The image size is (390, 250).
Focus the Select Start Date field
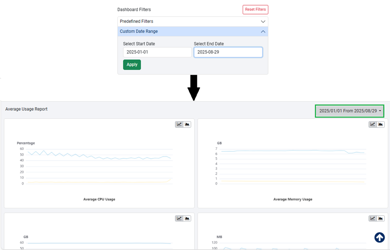coord(157,52)
